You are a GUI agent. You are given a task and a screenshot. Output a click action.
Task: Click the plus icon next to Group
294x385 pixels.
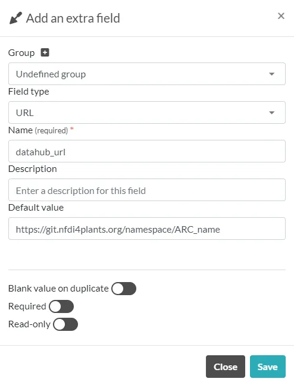[x=45, y=52]
